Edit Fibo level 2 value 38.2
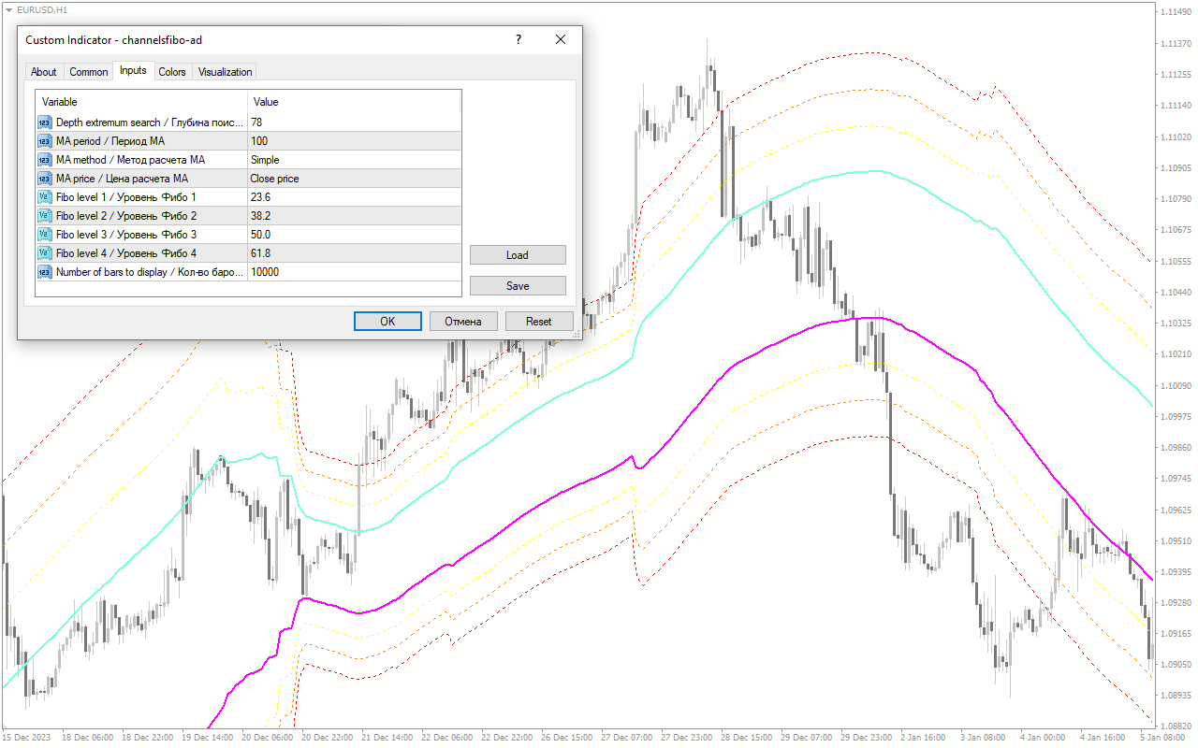Viewport: 1198px width, 748px height. [x=355, y=216]
